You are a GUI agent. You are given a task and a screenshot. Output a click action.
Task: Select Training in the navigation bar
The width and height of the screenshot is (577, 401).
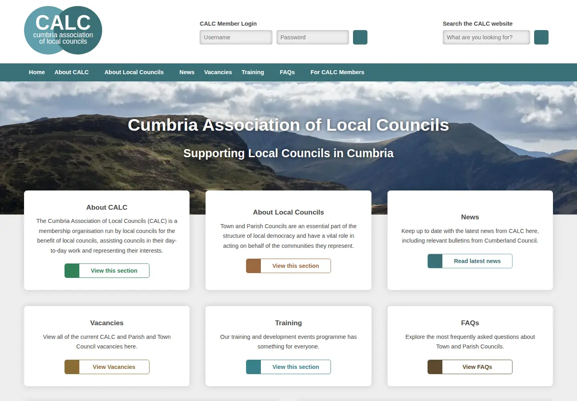253,72
